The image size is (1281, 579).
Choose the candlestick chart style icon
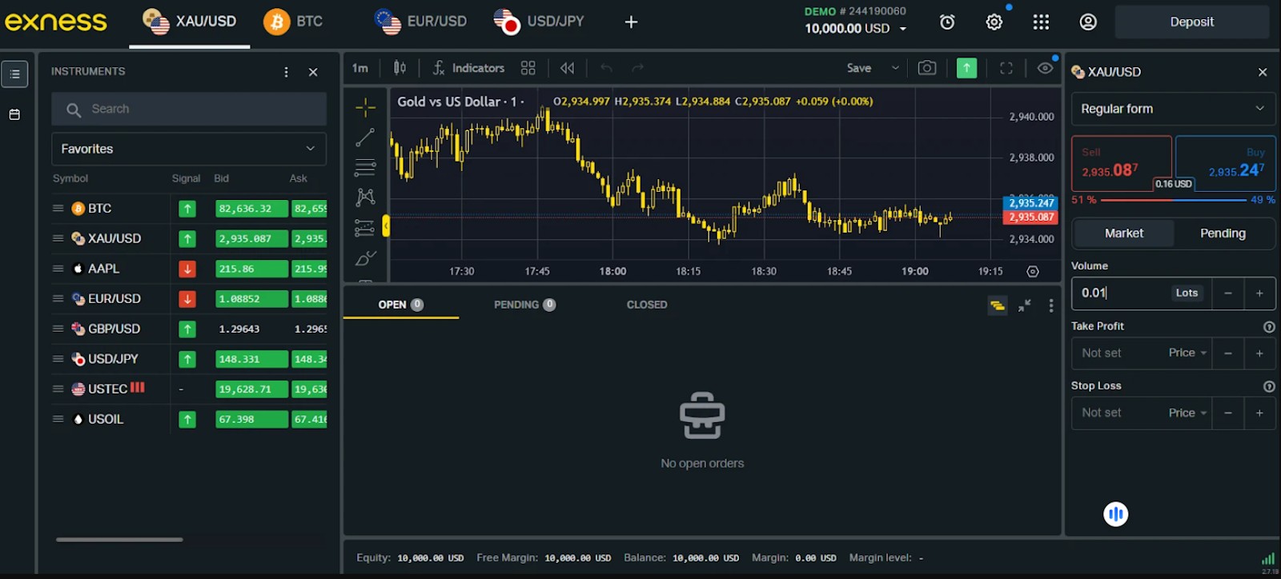coord(400,68)
